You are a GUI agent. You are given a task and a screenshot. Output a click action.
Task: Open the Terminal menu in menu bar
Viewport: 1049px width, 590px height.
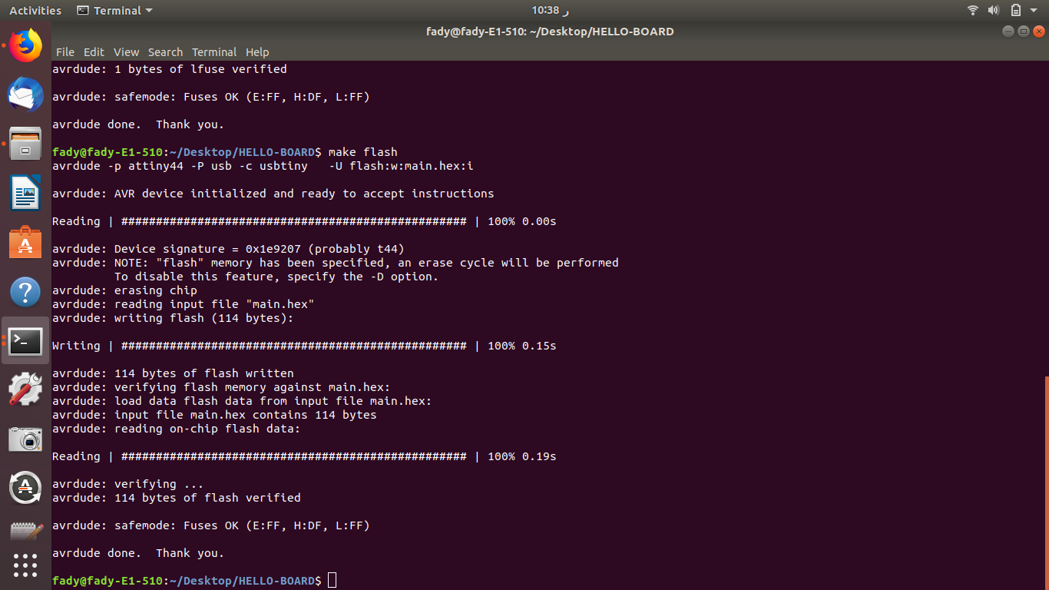click(214, 52)
